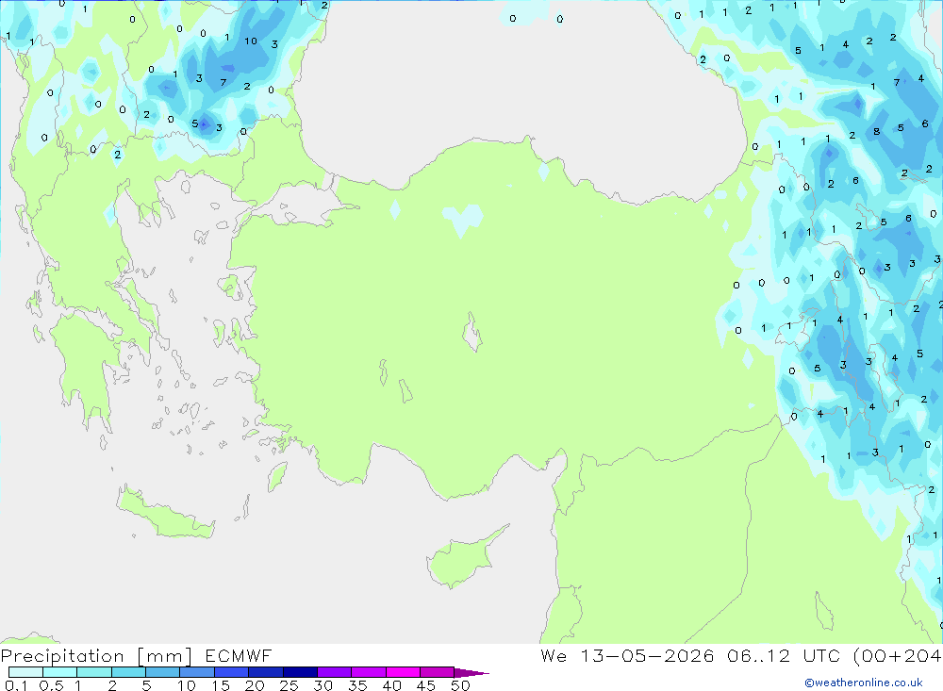Click the 'UTC' label

pyautogui.click(x=821, y=655)
